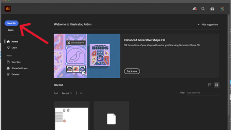Open the Recent sort dropdown
231x130 pixels.
click(x=67, y=93)
